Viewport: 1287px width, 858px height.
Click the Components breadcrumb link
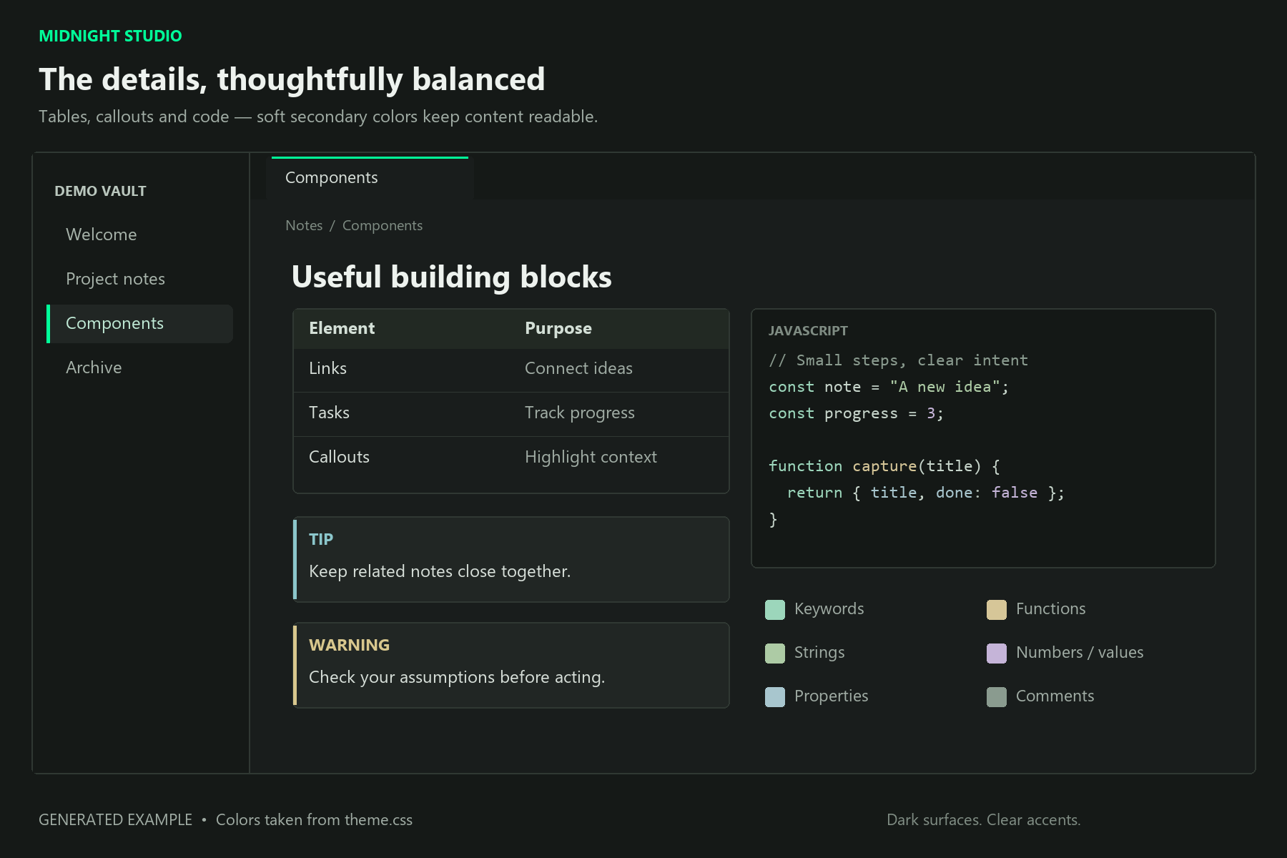383,225
